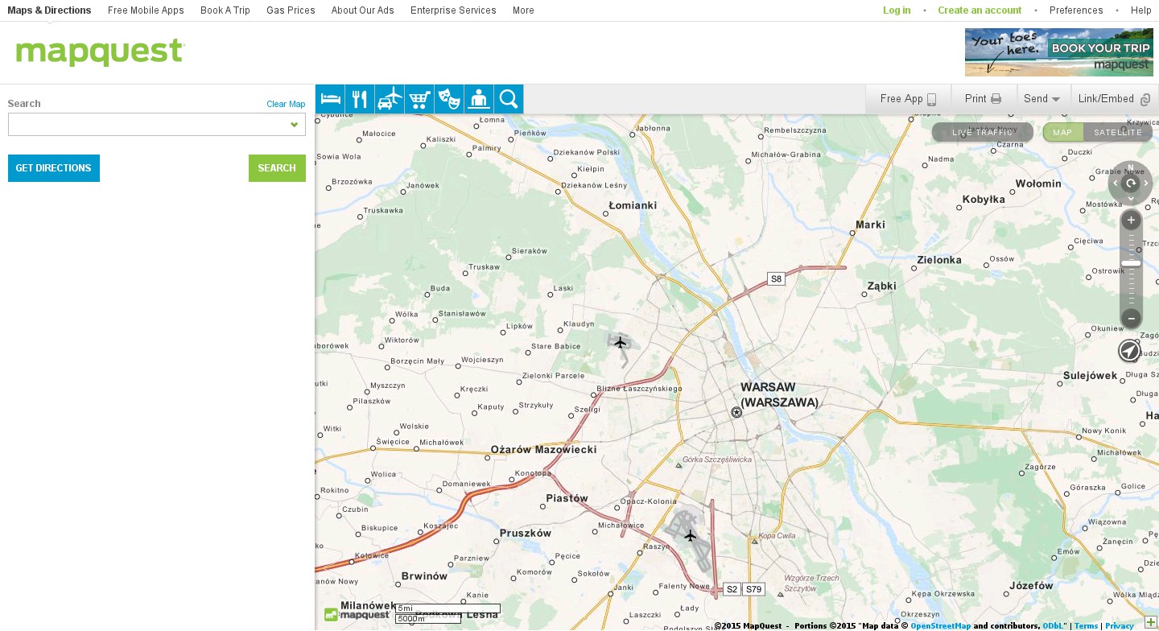Click the theater masks entertainment icon
Viewport: 1159px width, 631px height.
[449, 99]
